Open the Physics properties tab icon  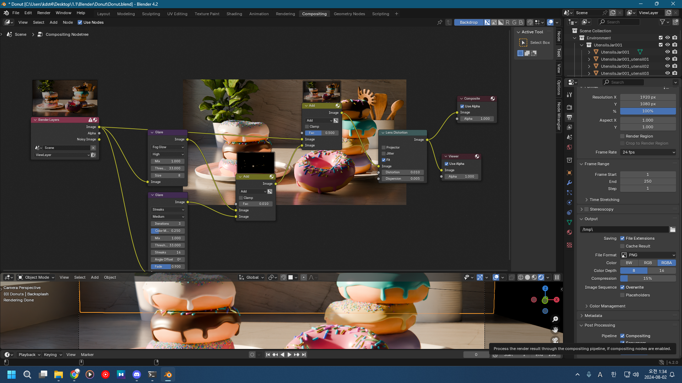click(x=569, y=202)
